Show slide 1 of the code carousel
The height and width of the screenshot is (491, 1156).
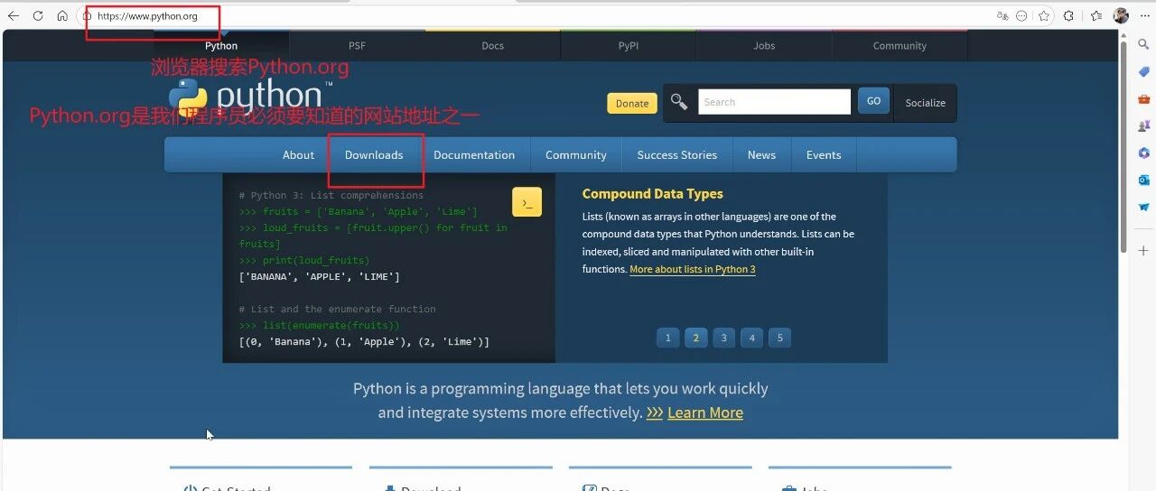[667, 338]
